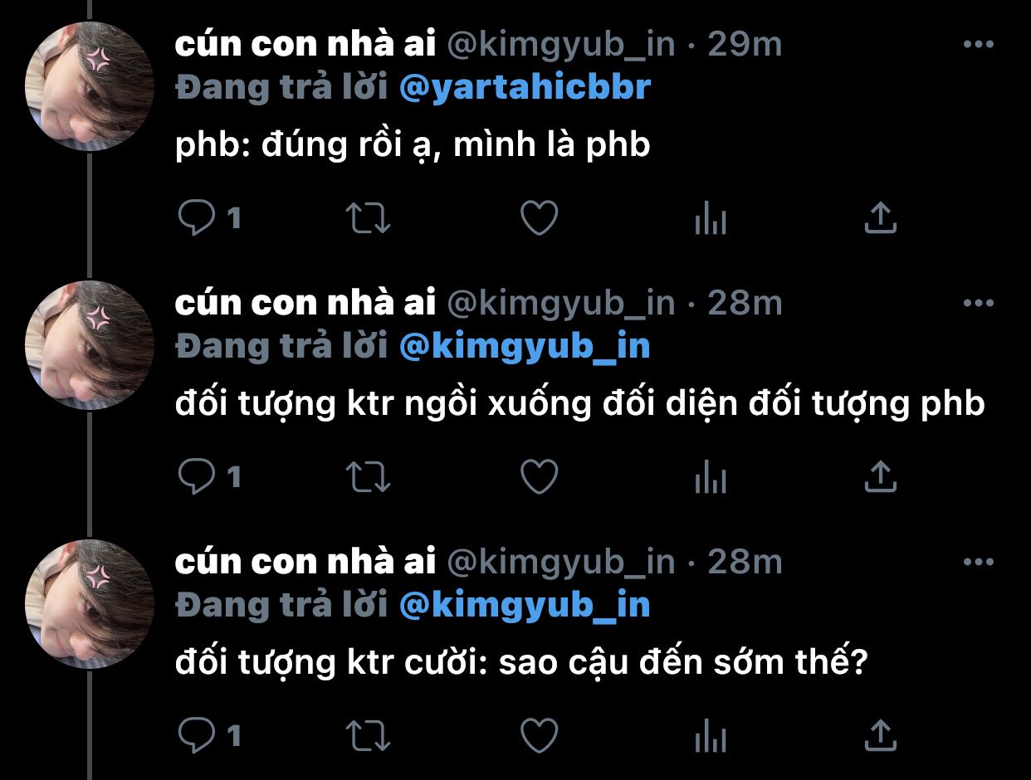Open more options on the 29m tweet

pyautogui.click(x=978, y=45)
